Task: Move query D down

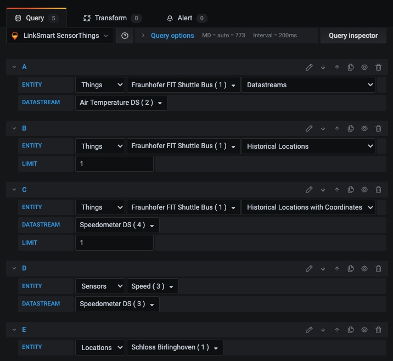Action: click(x=323, y=269)
